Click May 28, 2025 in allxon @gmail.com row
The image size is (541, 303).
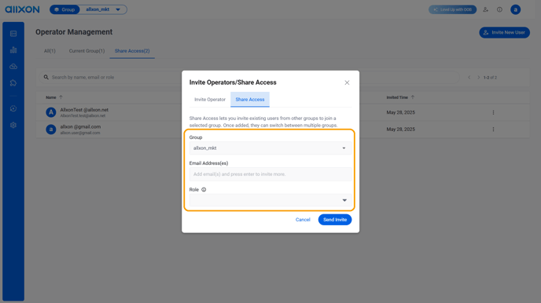(400, 129)
